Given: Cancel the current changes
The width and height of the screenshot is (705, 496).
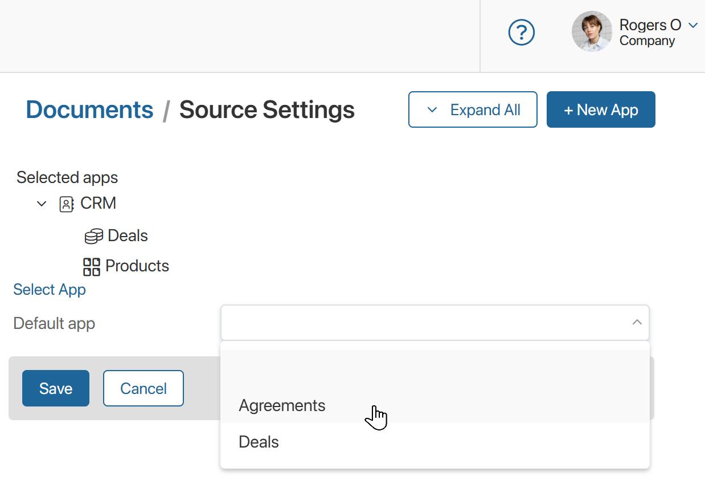Looking at the screenshot, I should [x=143, y=388].
